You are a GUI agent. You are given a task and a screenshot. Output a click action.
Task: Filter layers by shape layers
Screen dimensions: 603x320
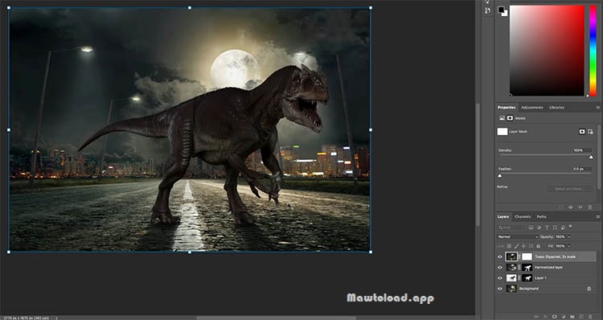coord(555,228)
